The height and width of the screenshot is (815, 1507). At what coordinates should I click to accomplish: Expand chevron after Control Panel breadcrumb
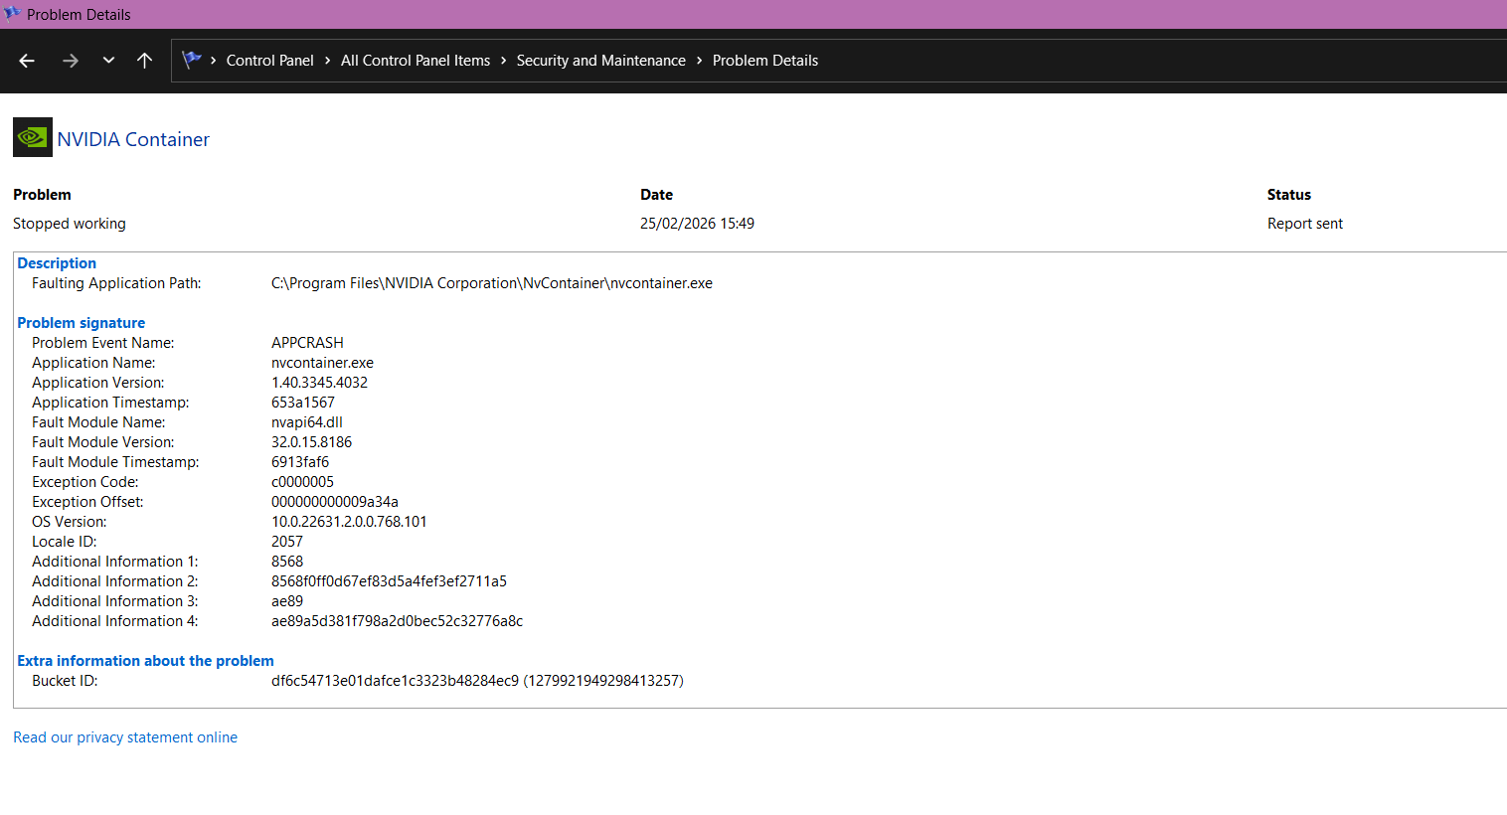coord(327,61)
